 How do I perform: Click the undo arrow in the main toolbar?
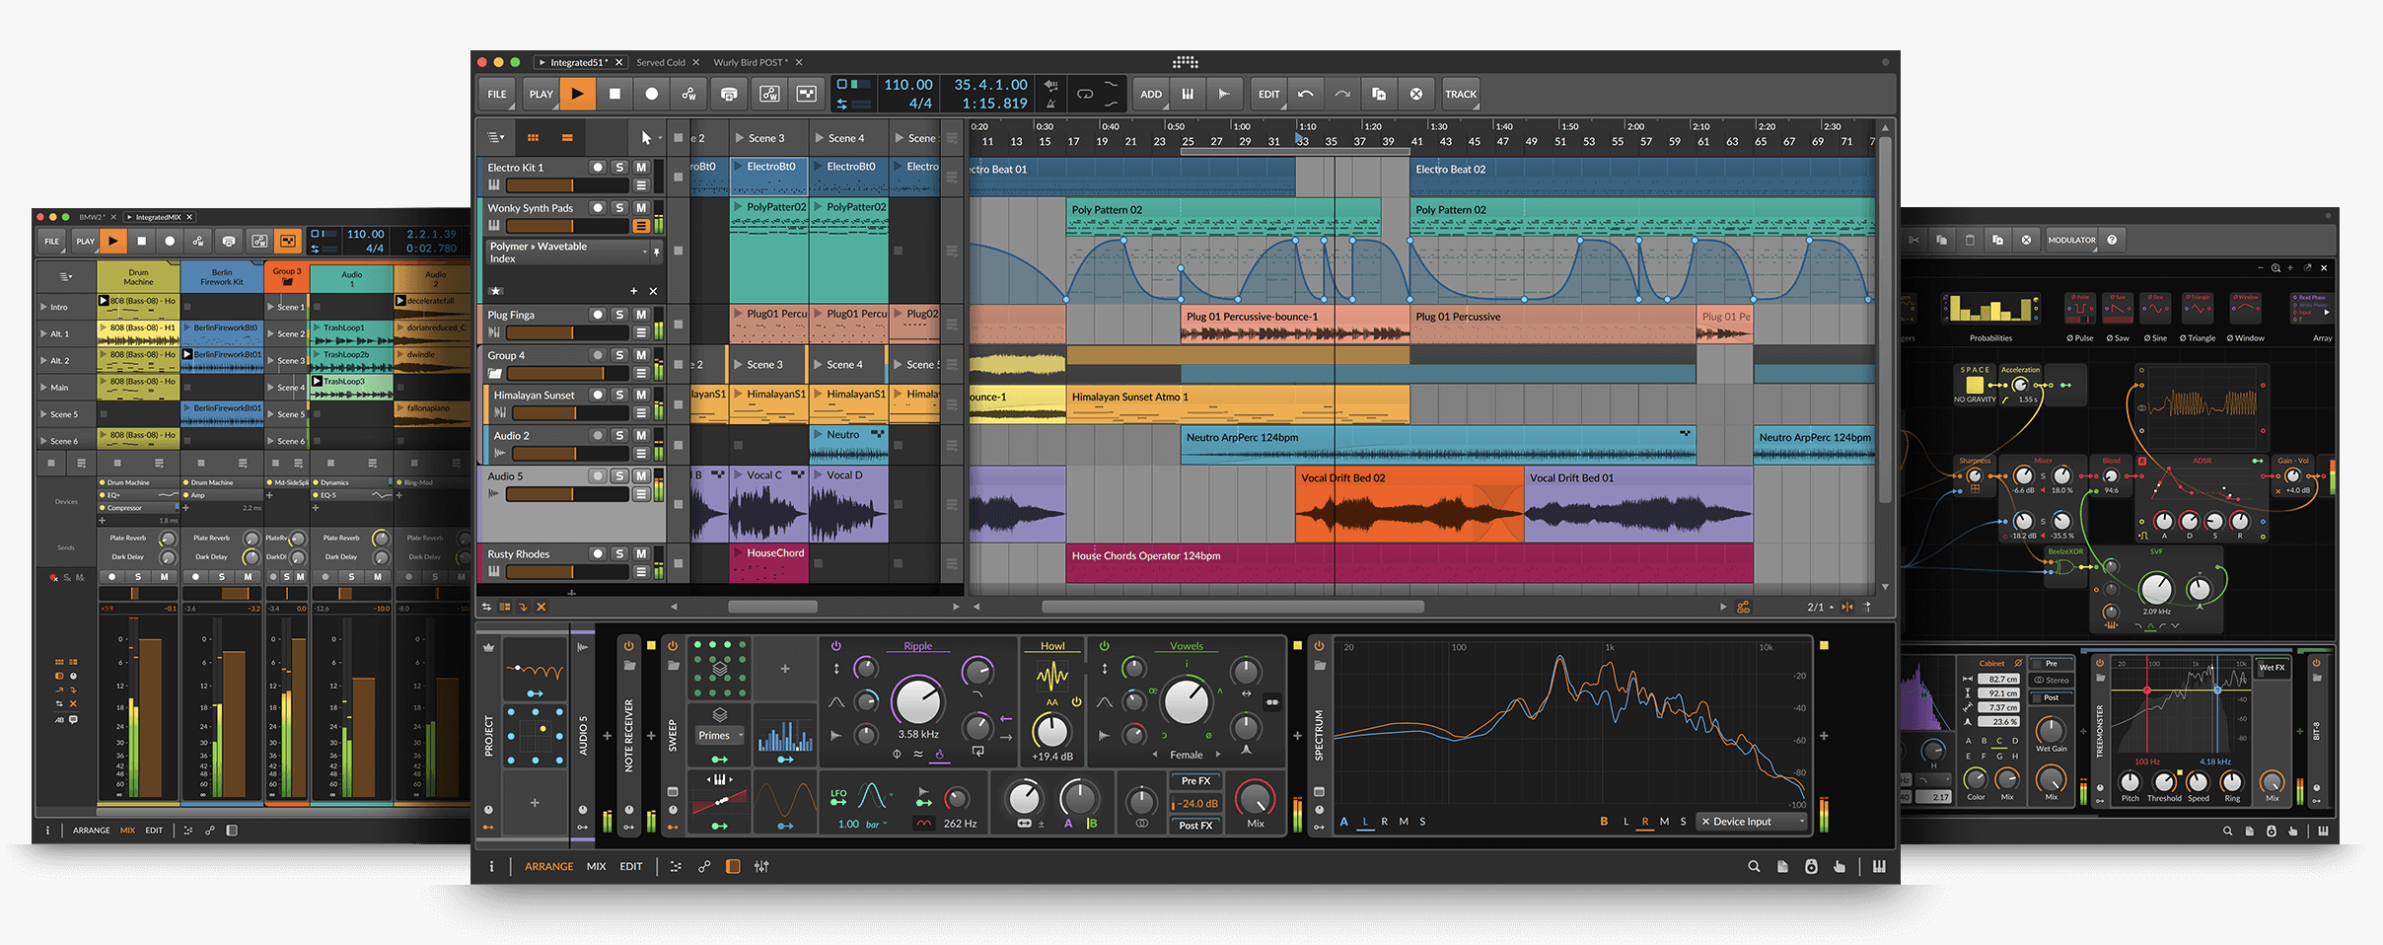click(1306, 95)
